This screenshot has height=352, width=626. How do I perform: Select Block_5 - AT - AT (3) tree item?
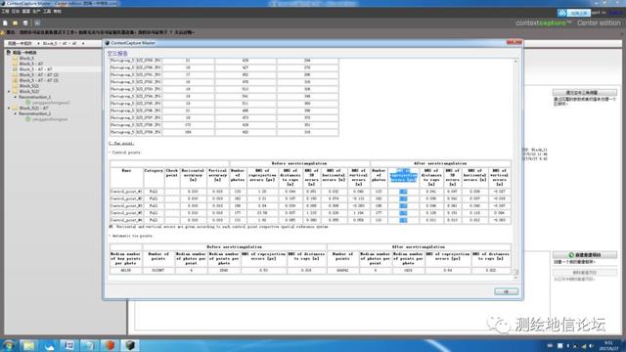click(x=39, y=80)
